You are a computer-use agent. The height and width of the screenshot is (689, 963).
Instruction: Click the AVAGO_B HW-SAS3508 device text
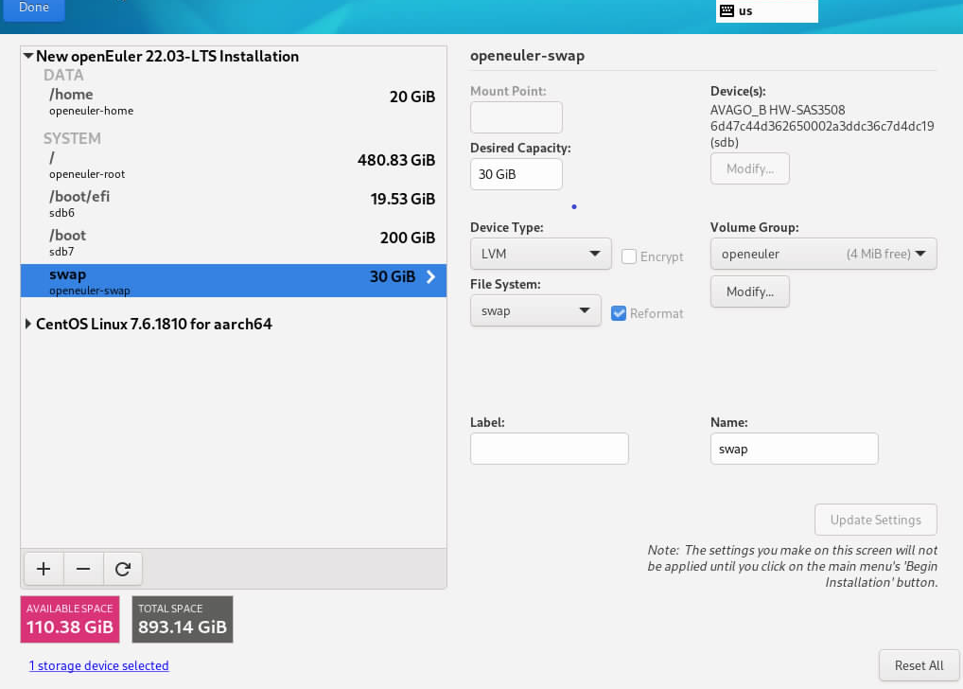778,110
